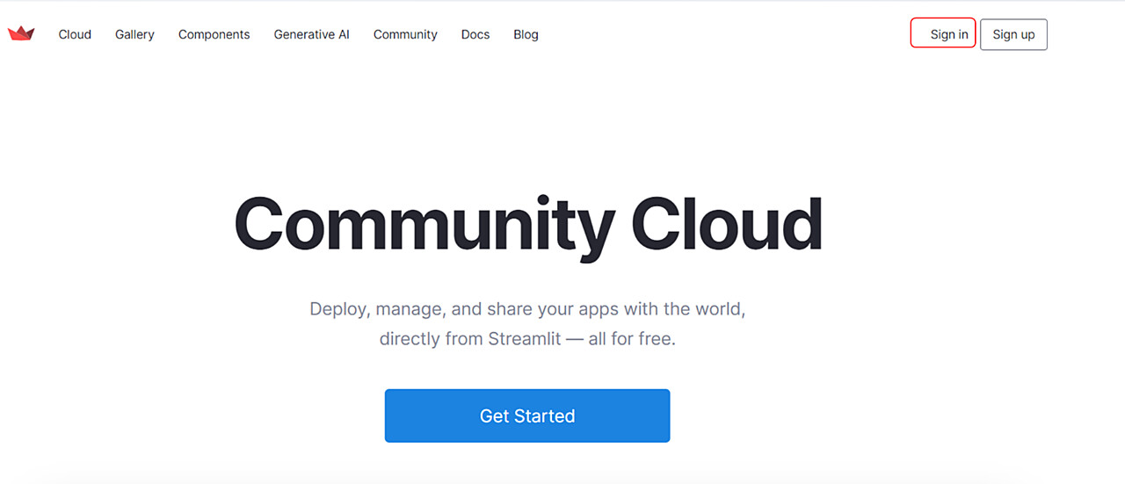Click the Streamlit crown logo
This screenshot has width=1125, height=484.
click(21, 33)
